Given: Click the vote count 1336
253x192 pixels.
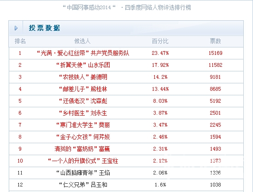Looking at the screenshot, I should (x=215, y=173).
